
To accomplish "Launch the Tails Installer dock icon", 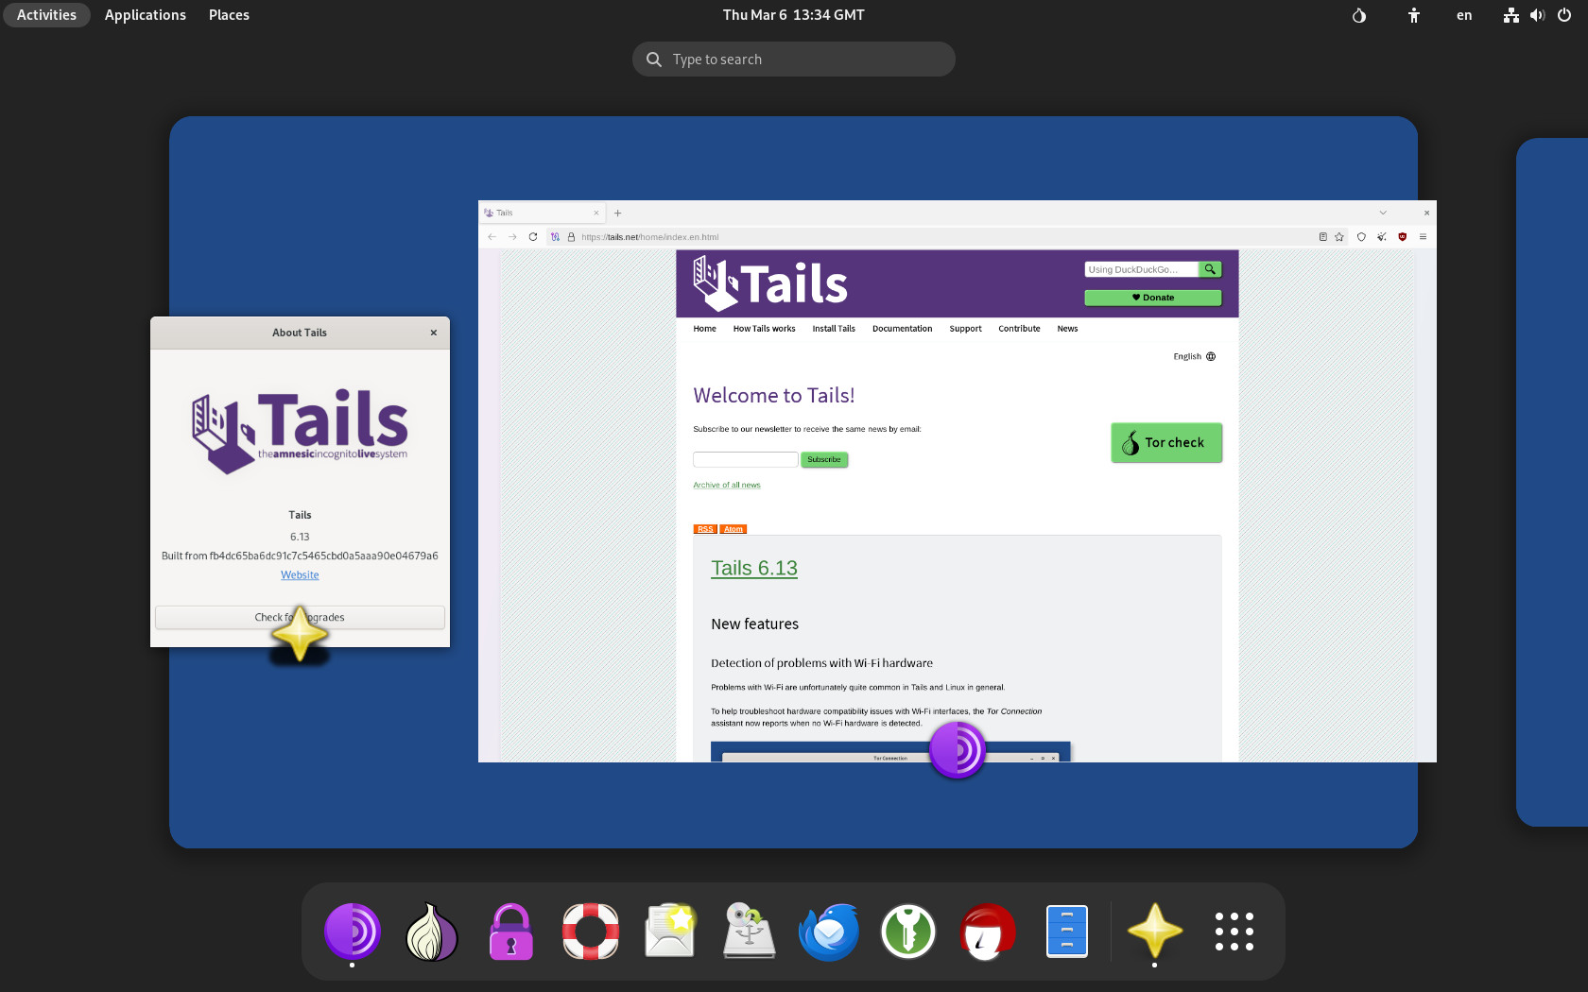I will 750,932.
